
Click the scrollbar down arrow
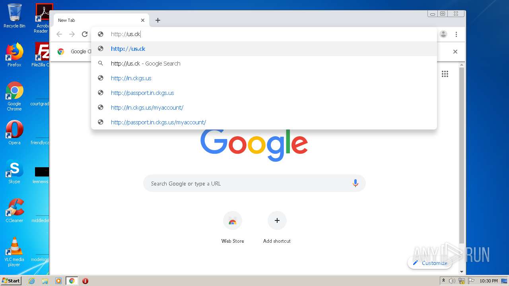(x=462, y=272)
